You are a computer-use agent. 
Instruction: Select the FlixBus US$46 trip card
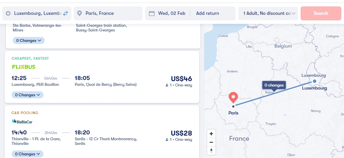[x=102, y=77]
